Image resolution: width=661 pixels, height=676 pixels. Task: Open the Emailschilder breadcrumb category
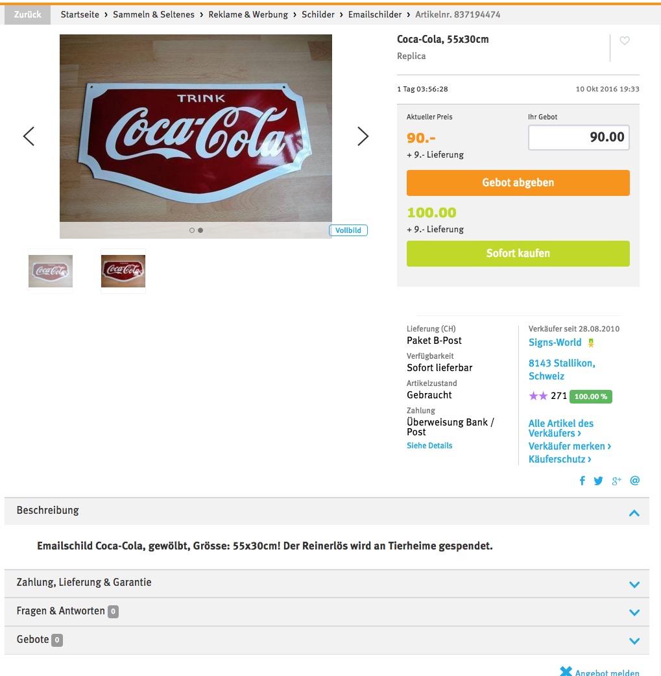(x=375, y=15)
